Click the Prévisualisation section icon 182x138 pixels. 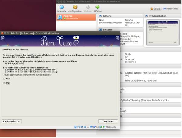147,16
